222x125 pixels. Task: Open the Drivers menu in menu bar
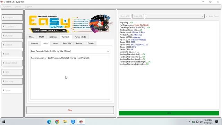[x=18, y=7]
